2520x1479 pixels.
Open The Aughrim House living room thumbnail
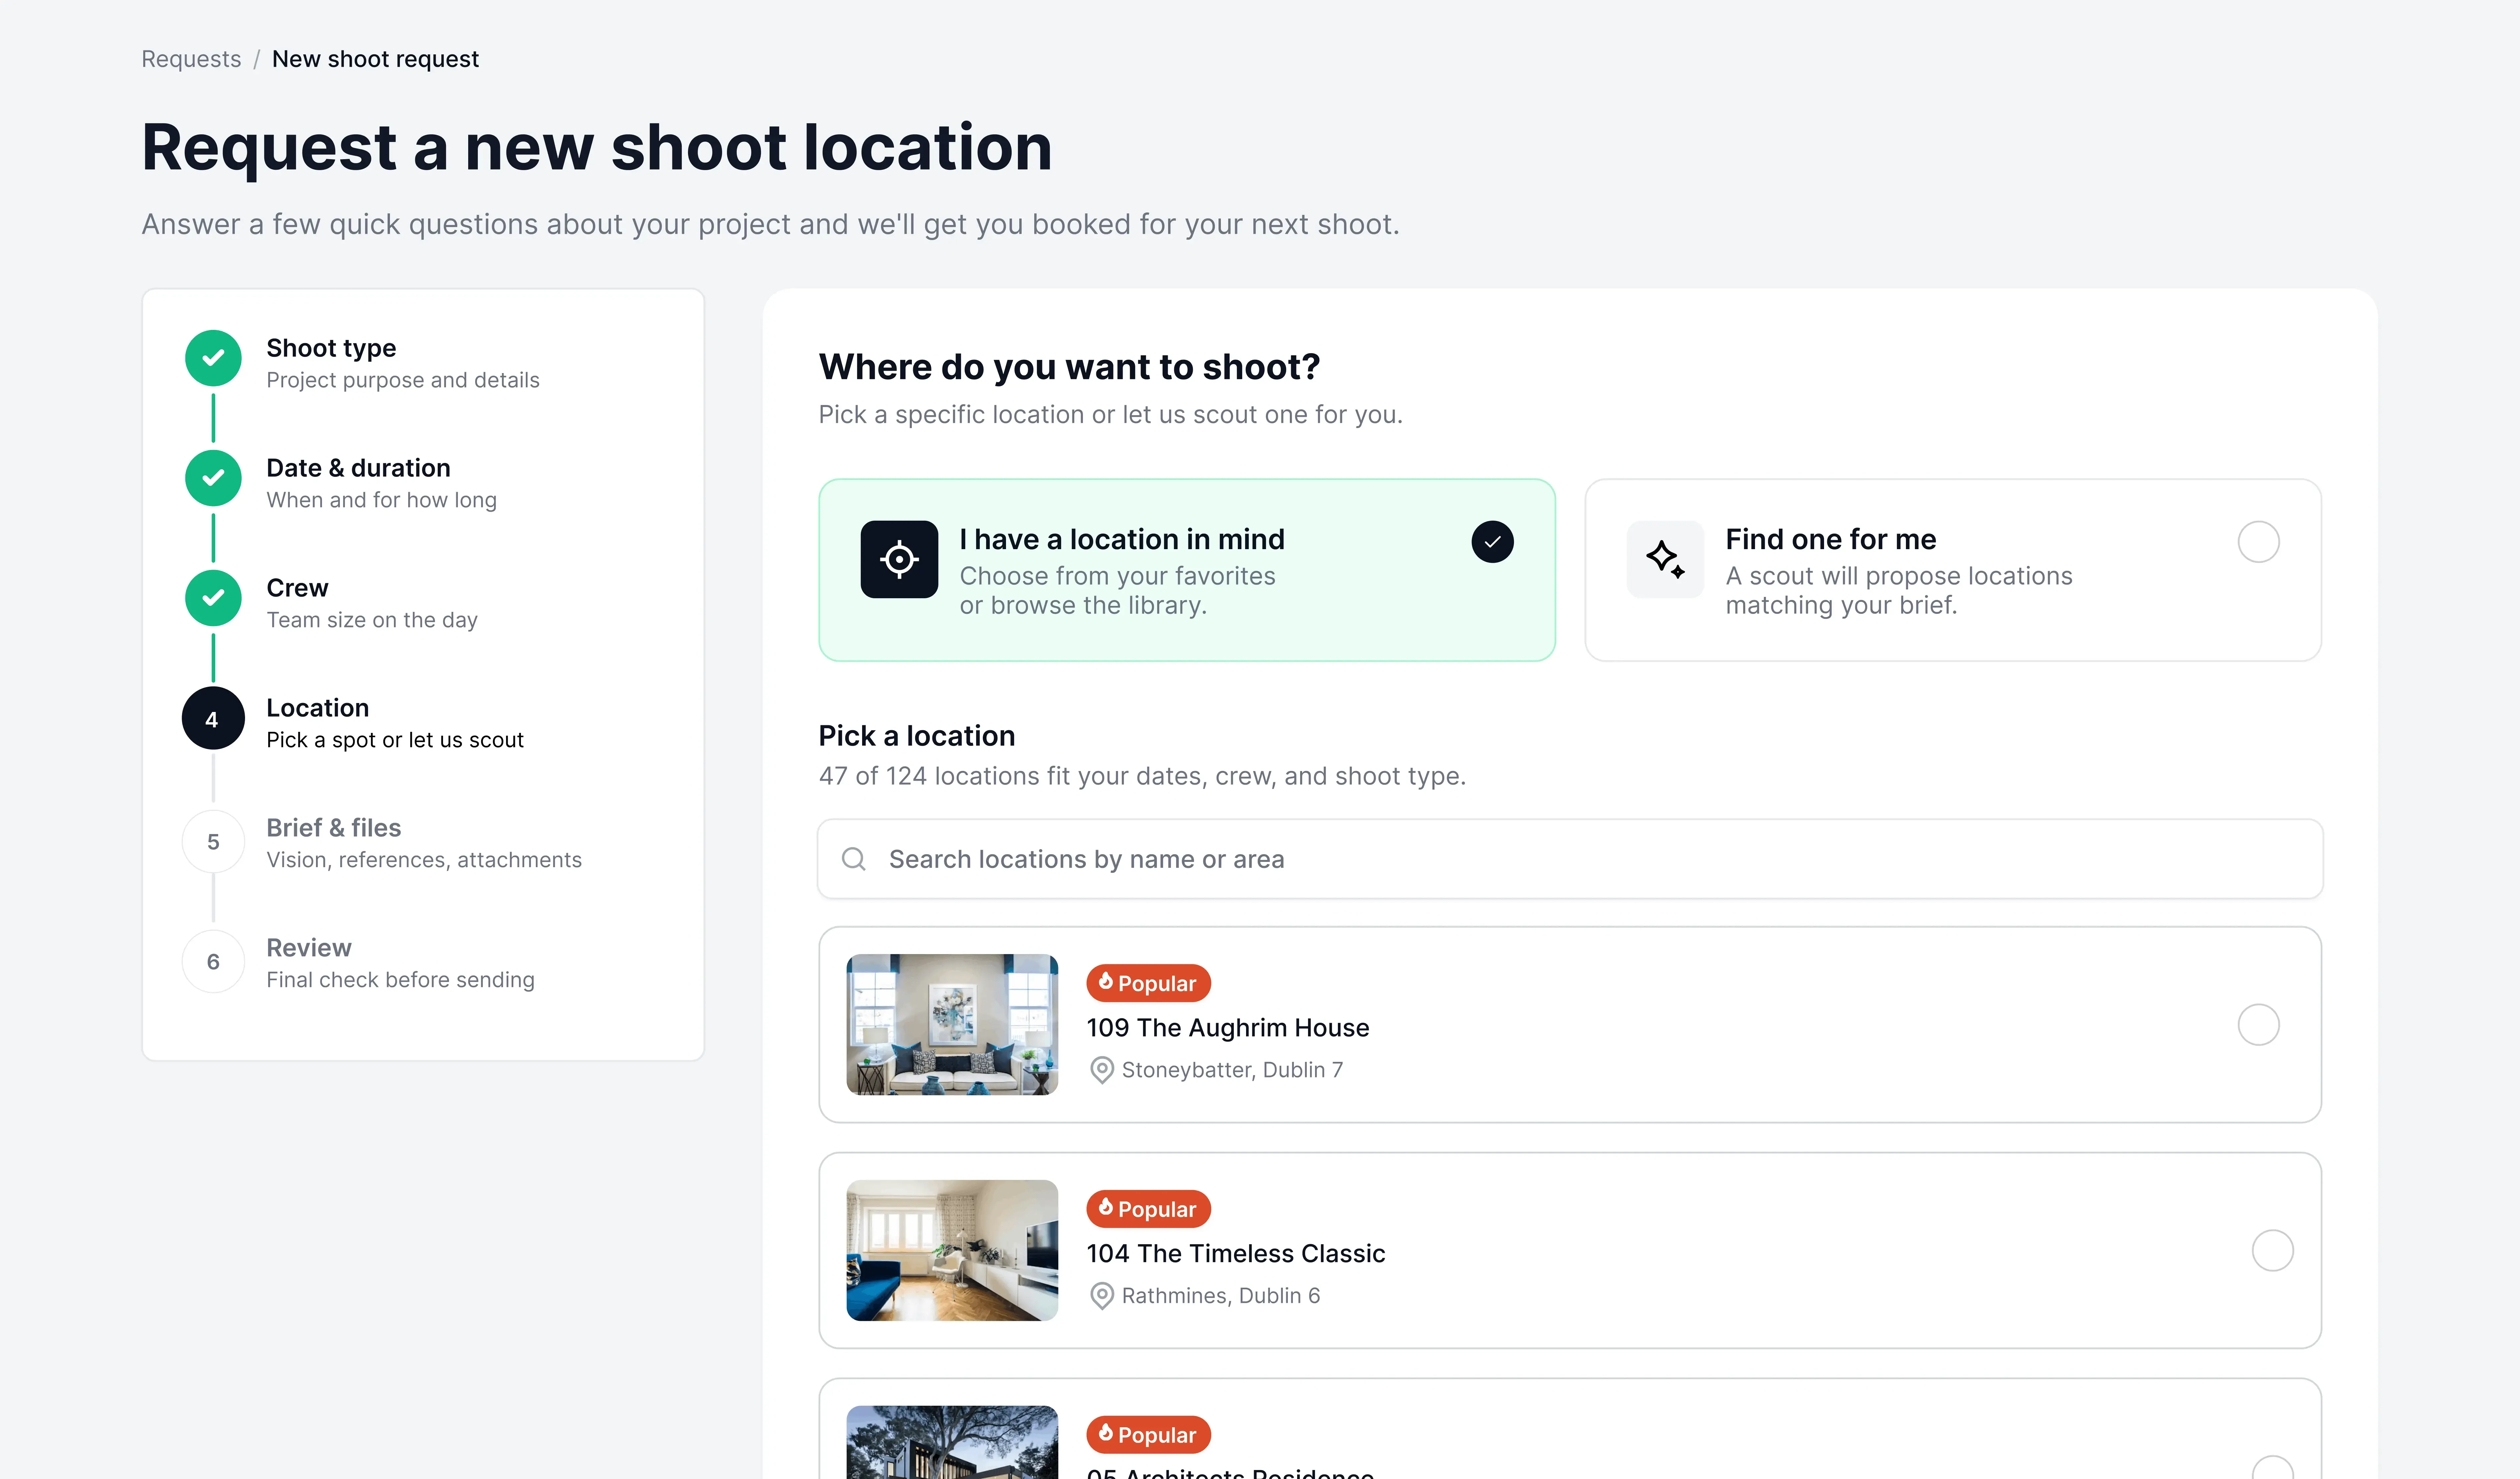pos(952,1025)
